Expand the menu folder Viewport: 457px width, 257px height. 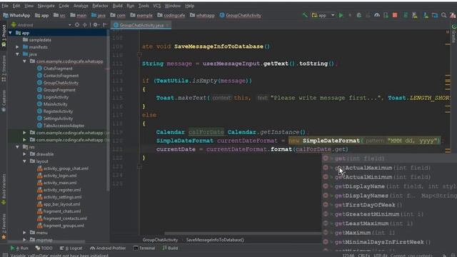pos(24,233)
